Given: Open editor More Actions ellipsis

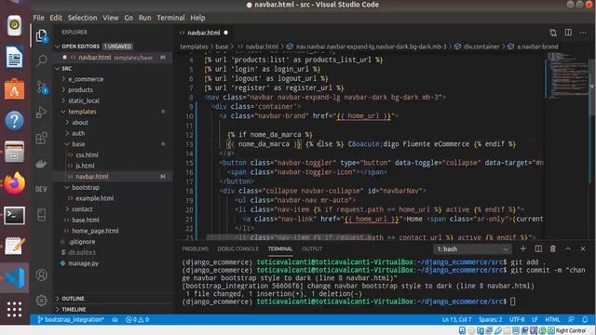Looking at the screenshot, I should pos(583,33).
